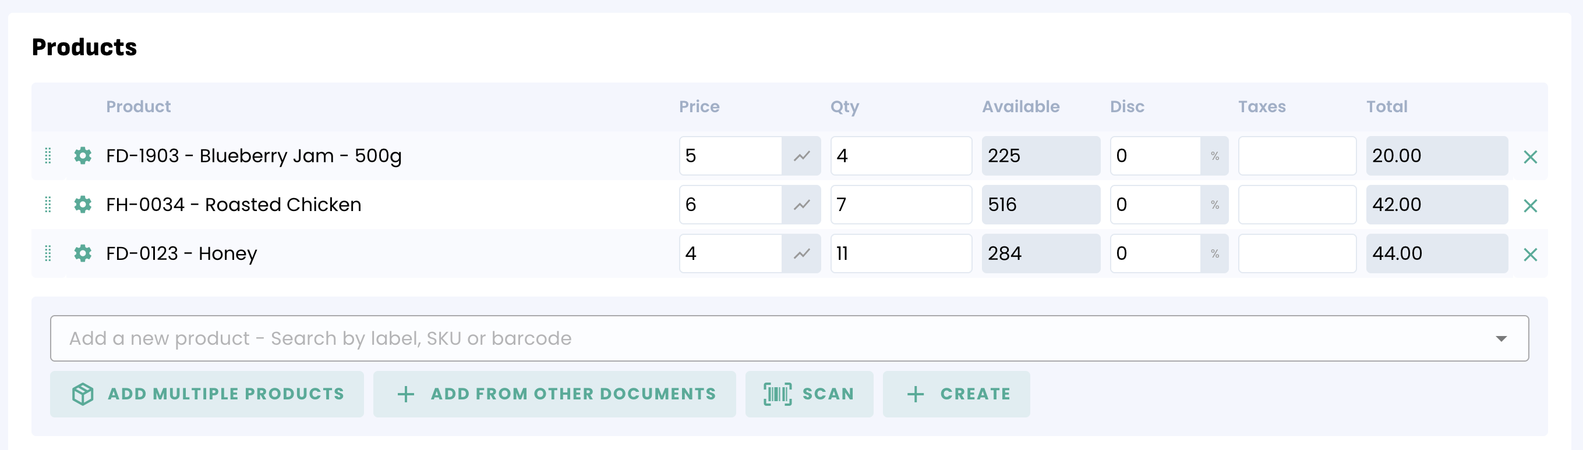
Task: Open settings gear for Blueberry Jam row
Action: tap(82, 156)
